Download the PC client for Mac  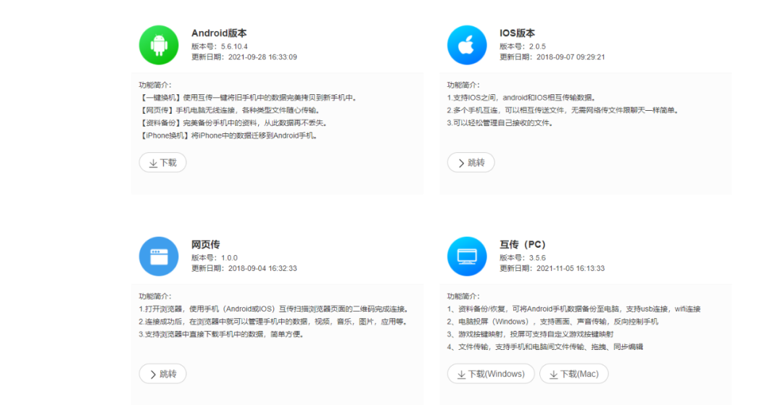(574, 374)
